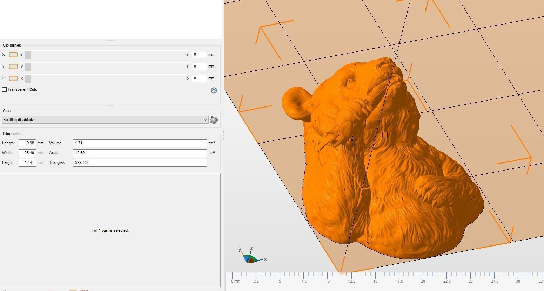Enable the Transparent Cuts checkbox
544x291 pixels.
5,90
